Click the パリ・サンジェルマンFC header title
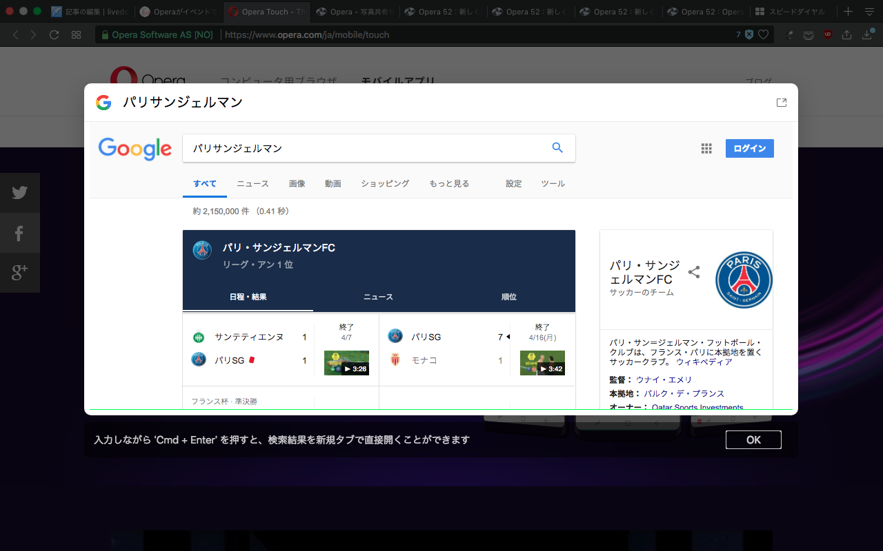 [x=279, y=248]
